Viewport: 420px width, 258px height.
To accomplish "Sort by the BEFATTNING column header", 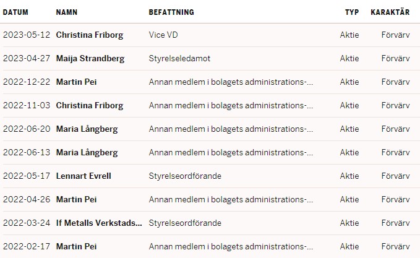I will 171,12.
